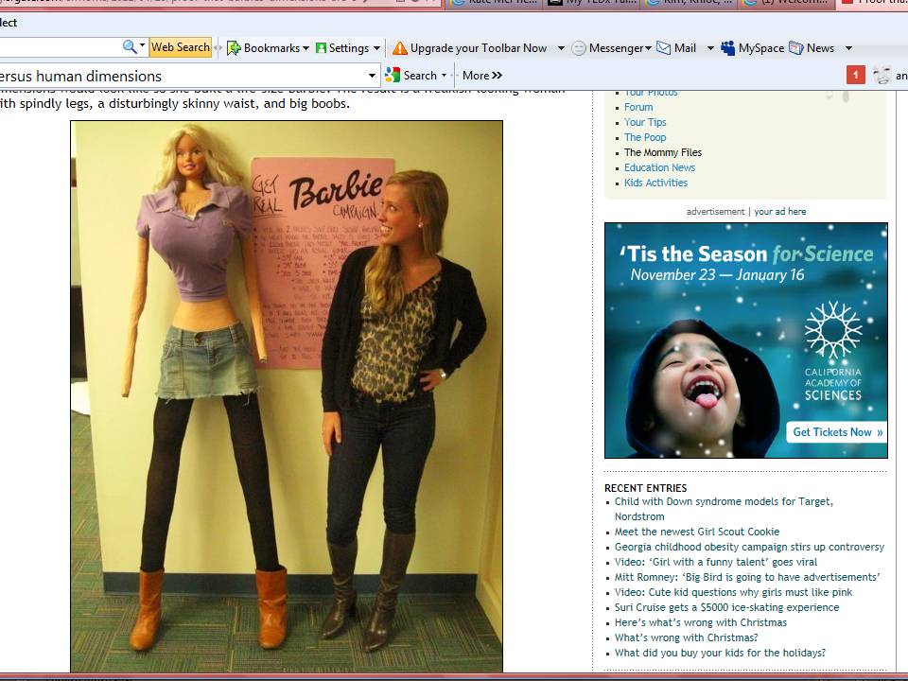The image size is (908, 681).
Task: Open 'Child with Down syndrome models' entry
Action: [724, 509]
